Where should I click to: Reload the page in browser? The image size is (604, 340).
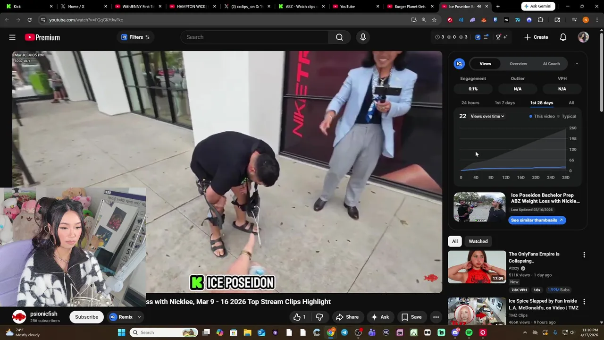(x=29, y=20)
